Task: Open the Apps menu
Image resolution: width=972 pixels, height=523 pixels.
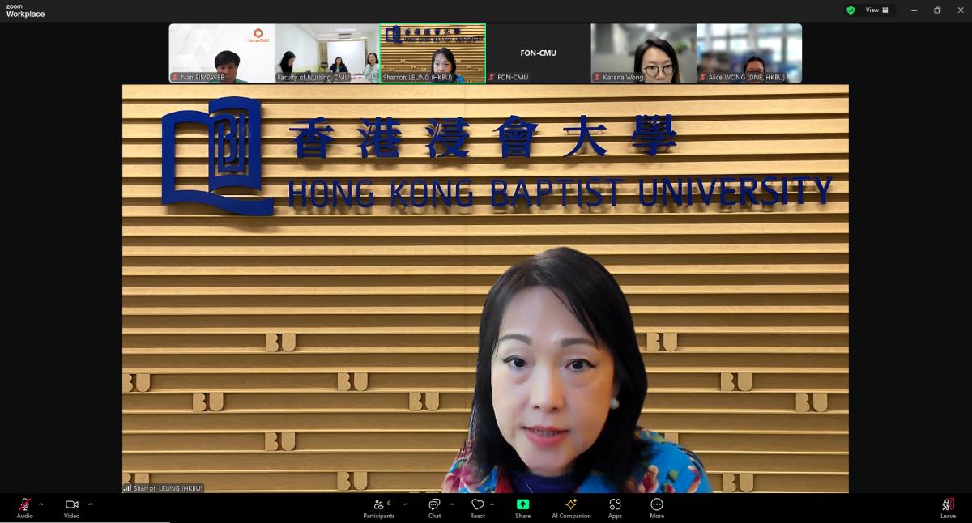Action: point(615,508)
